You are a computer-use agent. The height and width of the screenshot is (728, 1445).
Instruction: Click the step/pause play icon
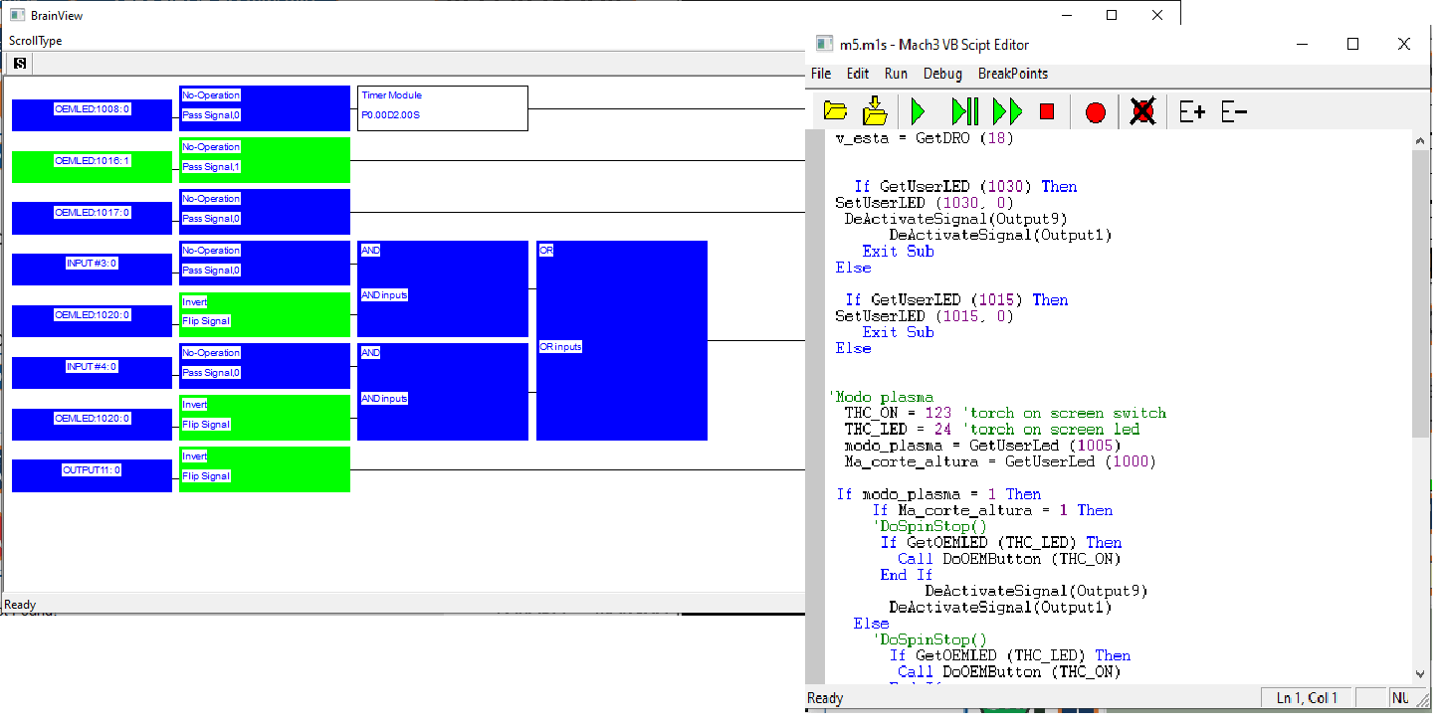[x=963, y=111]
